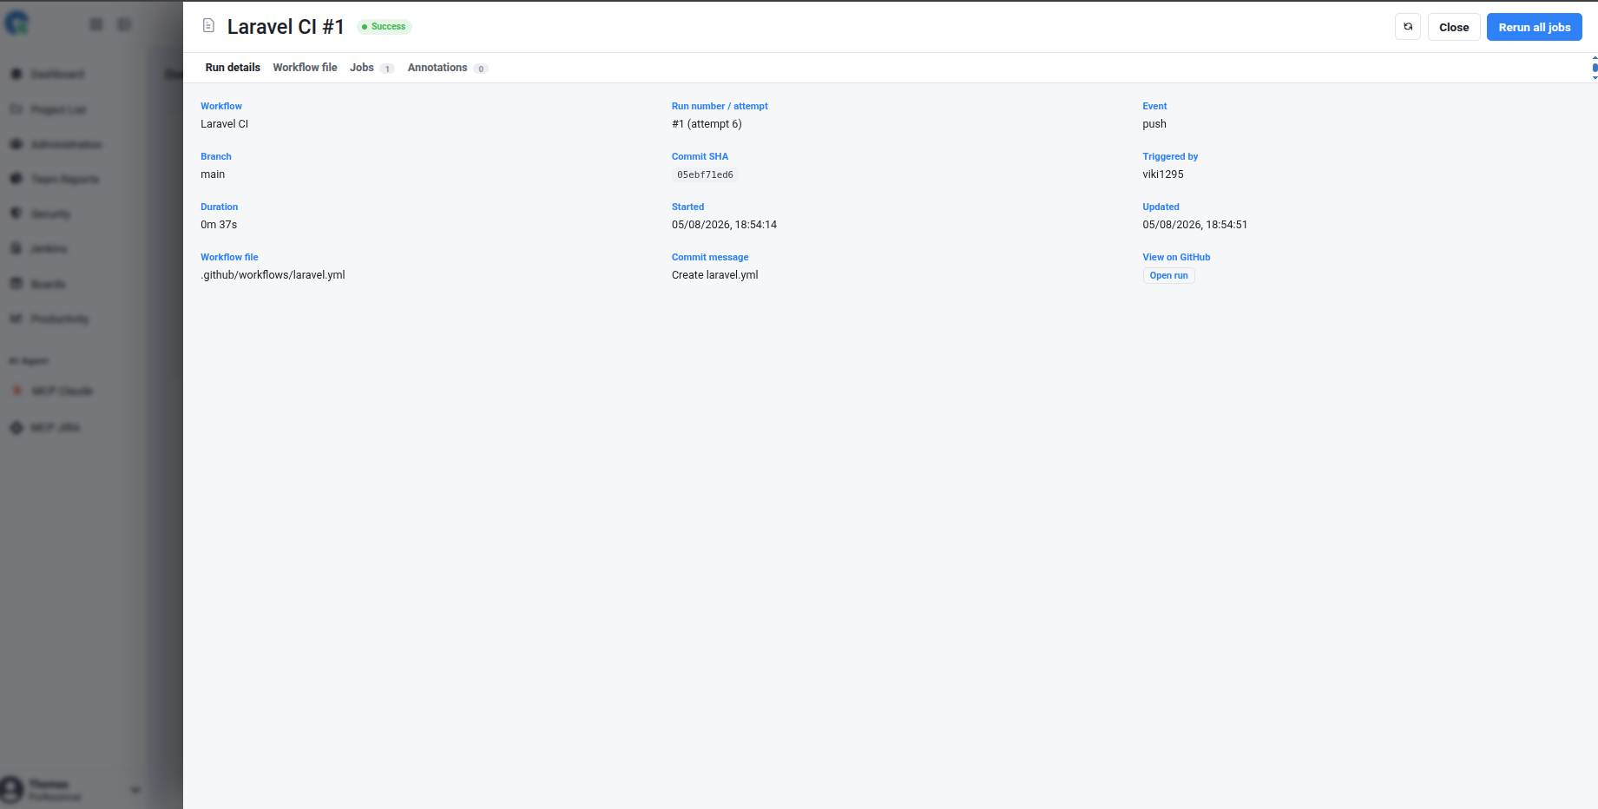The height and width of the screenshot is (809, 1598).
Task: Go to Administration in the background sidebar
Action: (x=66, y=144)
